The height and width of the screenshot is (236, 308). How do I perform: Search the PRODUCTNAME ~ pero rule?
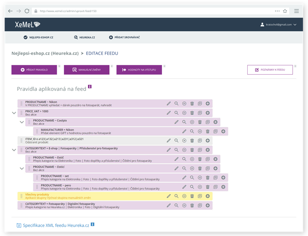(x=192, y=187)
